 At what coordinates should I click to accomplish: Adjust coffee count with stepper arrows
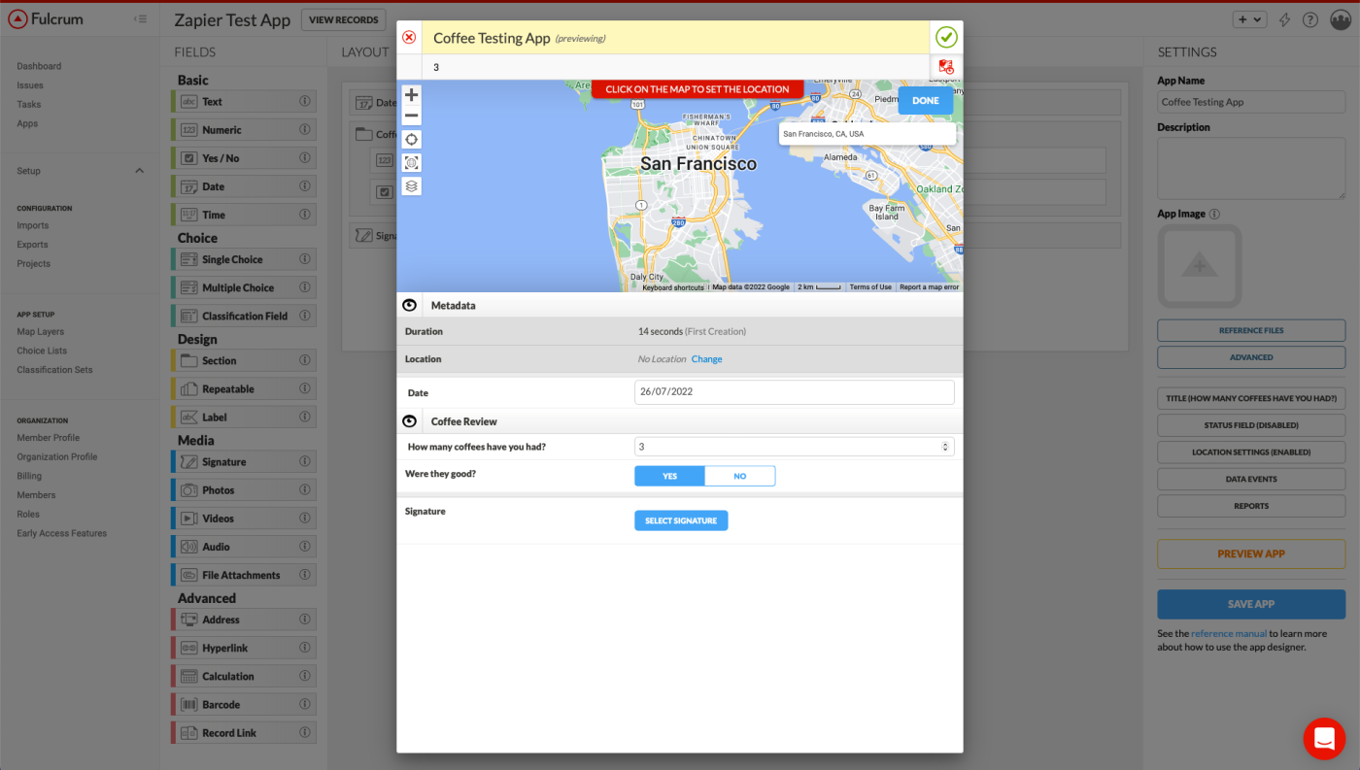945,447
